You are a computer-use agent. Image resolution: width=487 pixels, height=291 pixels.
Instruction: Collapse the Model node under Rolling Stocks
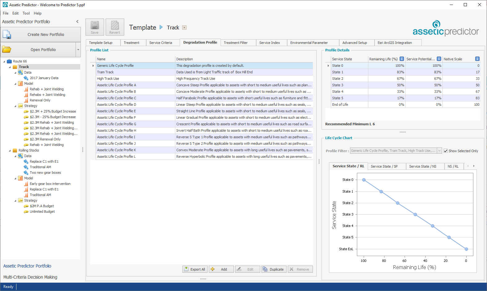(15, 178)
